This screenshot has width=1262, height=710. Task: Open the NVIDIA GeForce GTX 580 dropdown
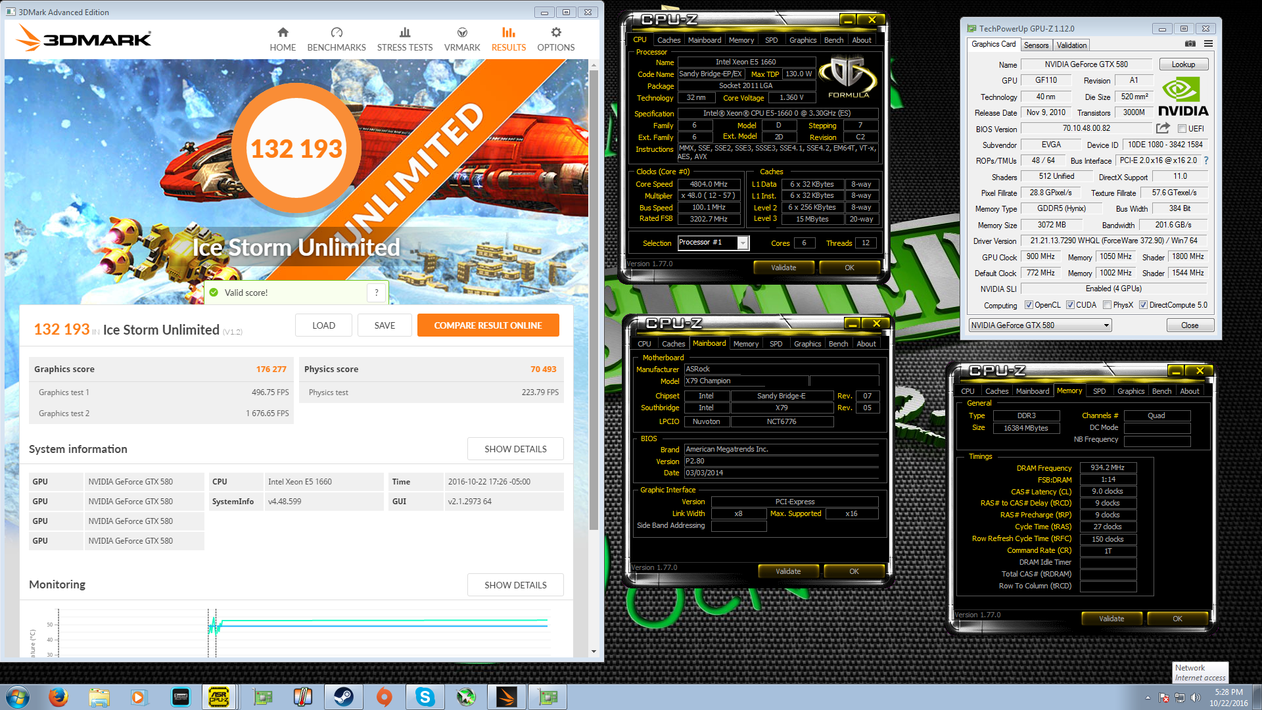[x=1040, y=325]
